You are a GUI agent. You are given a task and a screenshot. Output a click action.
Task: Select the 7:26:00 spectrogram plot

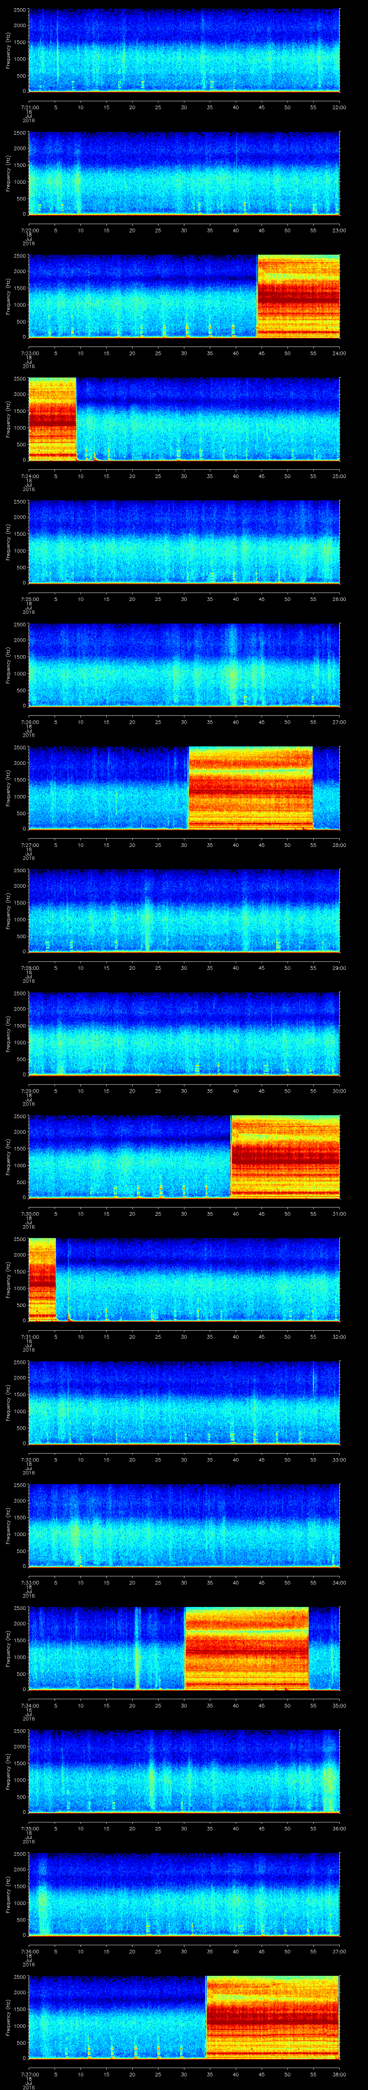[x=184, y=665]
